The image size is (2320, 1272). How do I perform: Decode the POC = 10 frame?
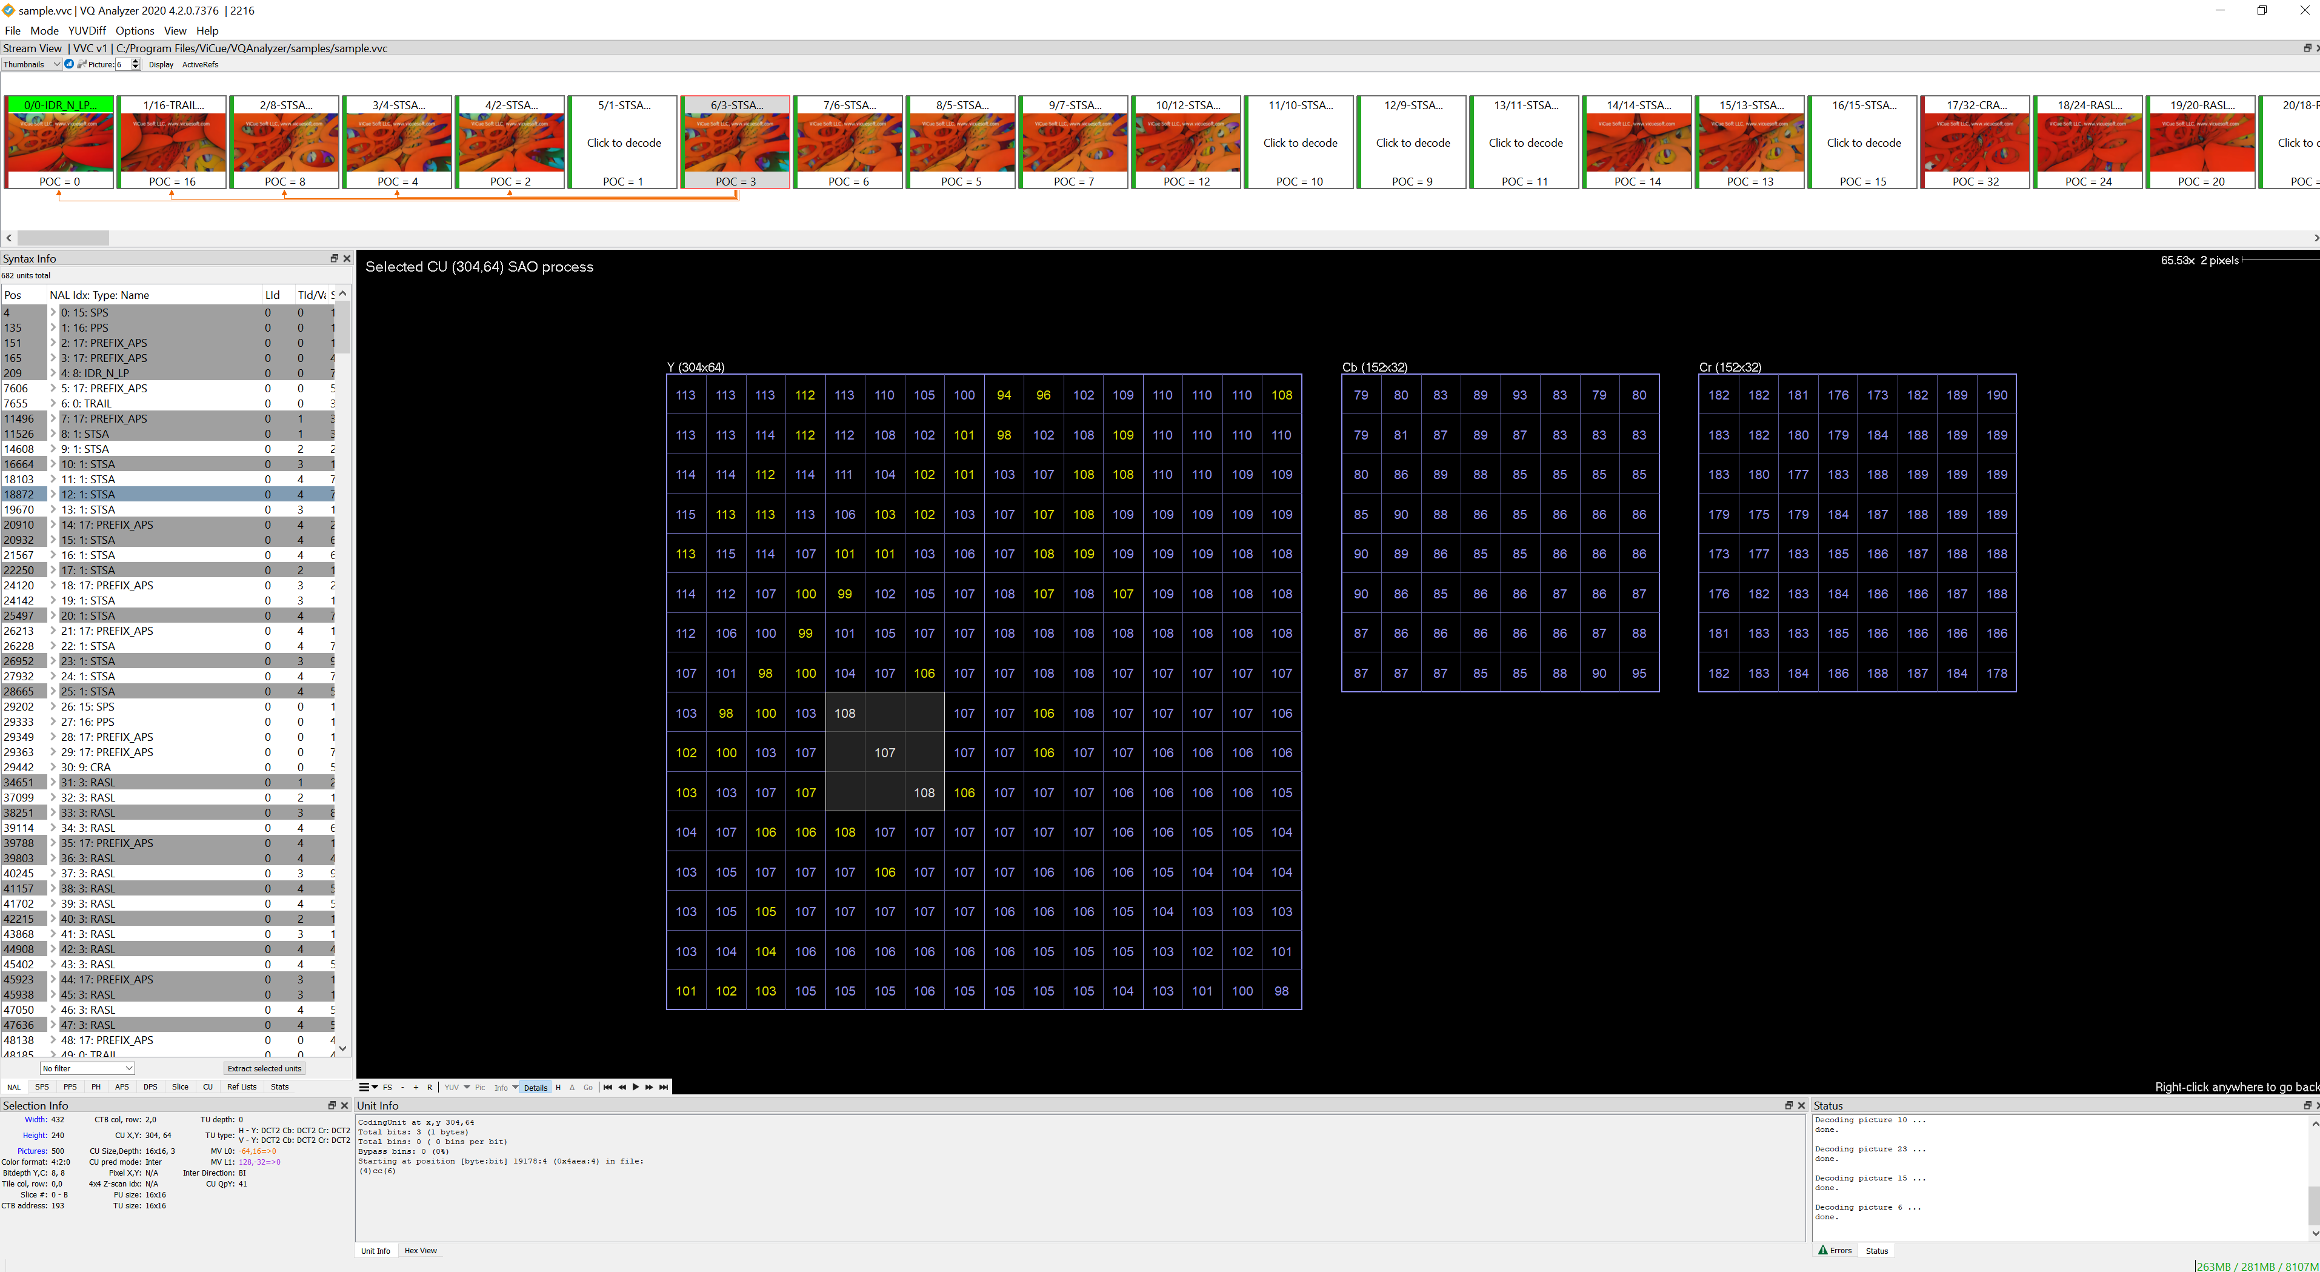[1299, 142]
